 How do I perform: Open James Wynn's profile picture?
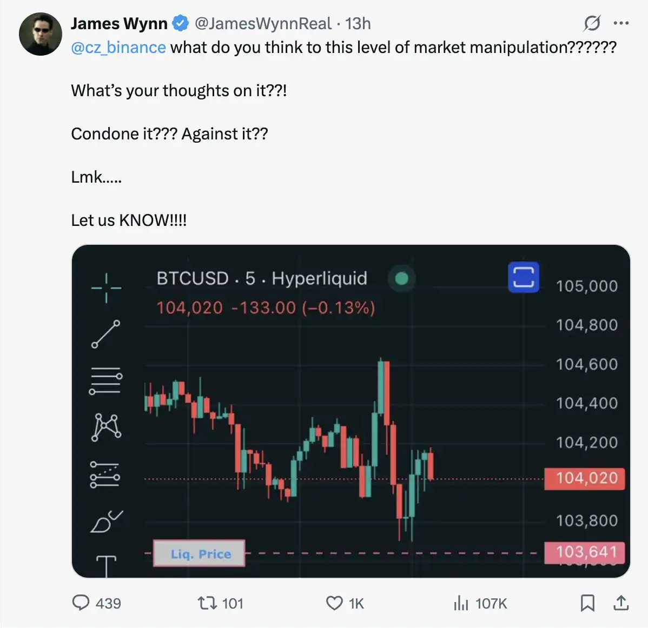[x=41, y=34]
